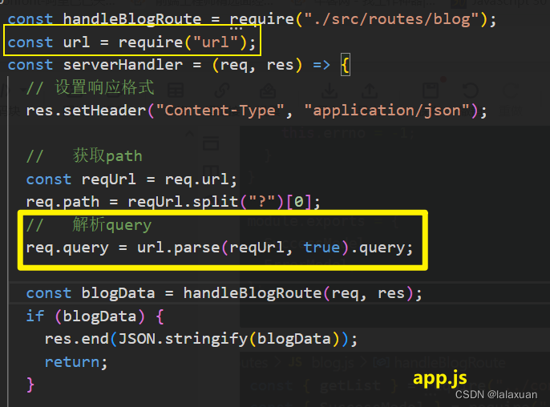Click the faint table insert icon

point(176,91)
